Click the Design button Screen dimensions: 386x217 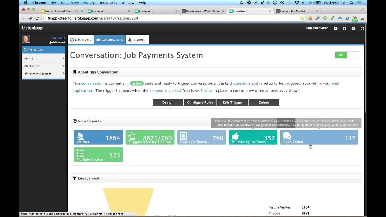[x=168, y=102]
